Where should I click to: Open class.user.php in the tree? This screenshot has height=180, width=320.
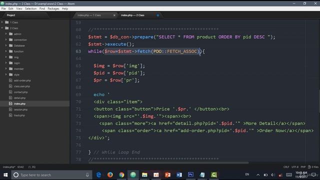22,86
